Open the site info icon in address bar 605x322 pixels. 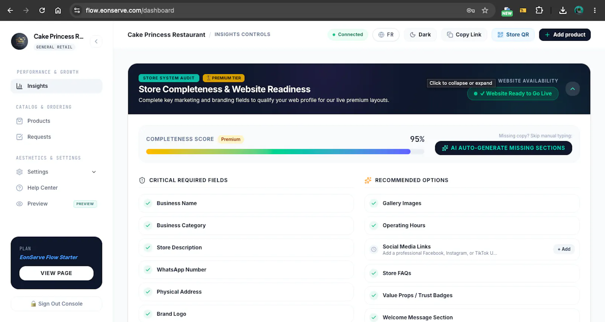click(x=77, y=10)
